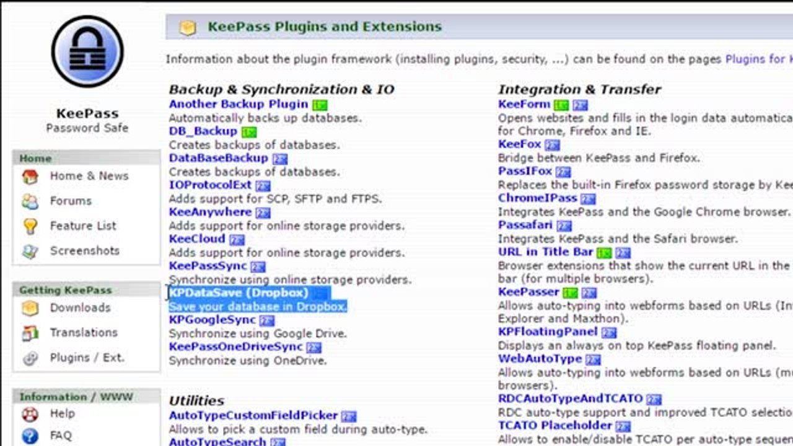Click the 2.x badge next to KeePassSync
This screenshot has width=793, height=446.
[258, 267]
